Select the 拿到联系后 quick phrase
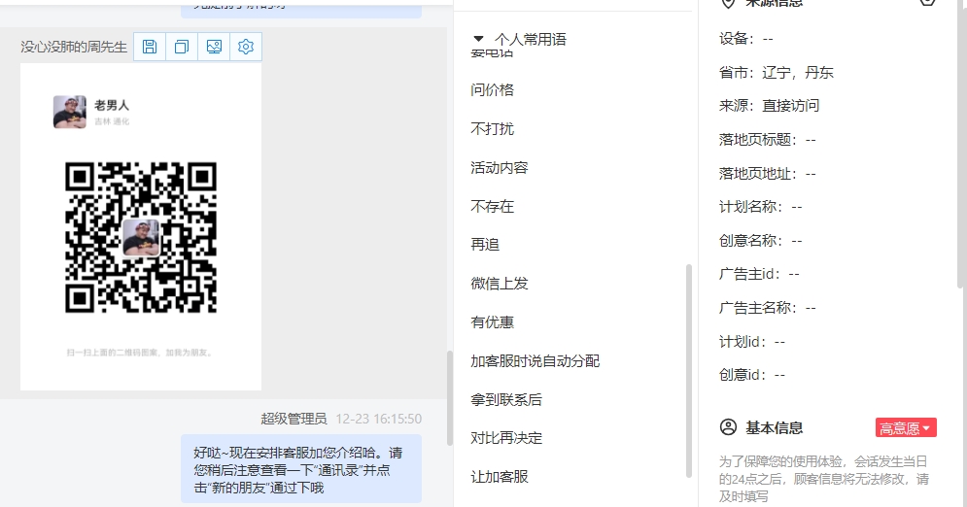 tap(506, 400)
